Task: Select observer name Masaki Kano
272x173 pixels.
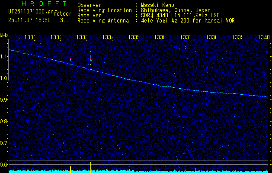Action: click(x=157, y=5)
